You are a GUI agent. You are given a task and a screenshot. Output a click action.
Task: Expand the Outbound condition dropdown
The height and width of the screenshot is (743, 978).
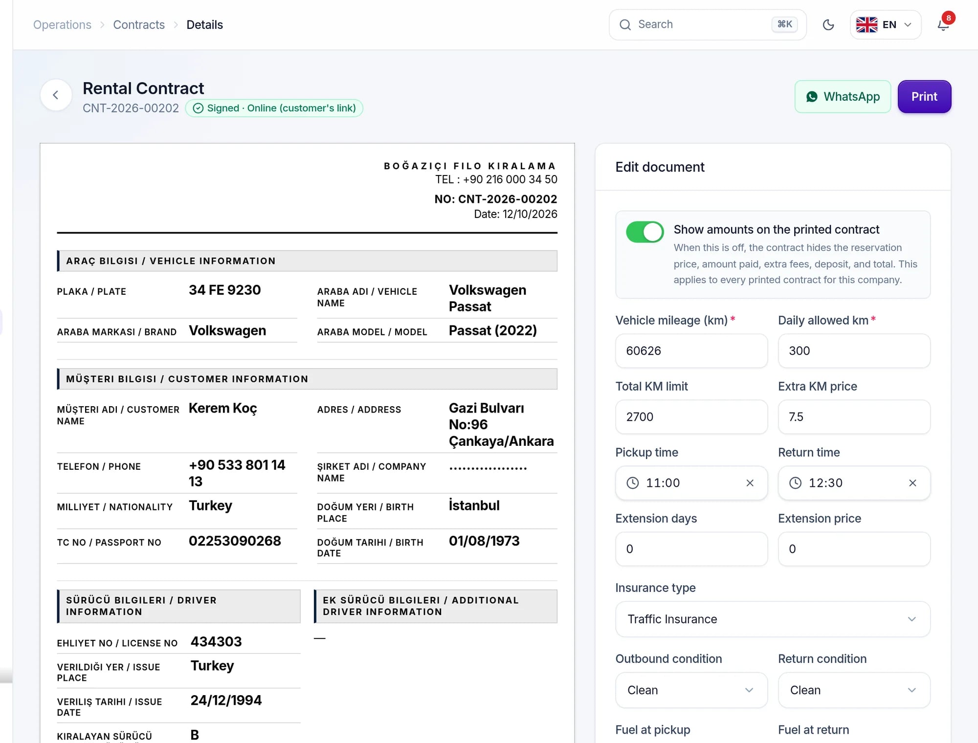691,690
